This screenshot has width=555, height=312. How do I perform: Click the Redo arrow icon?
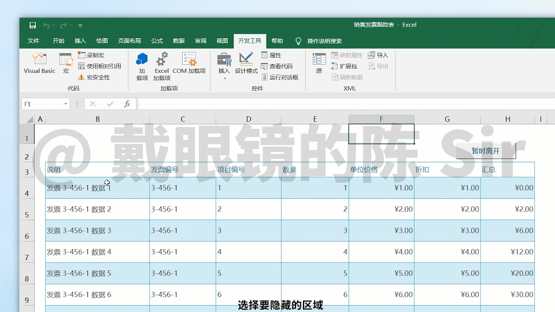point(64,25)
